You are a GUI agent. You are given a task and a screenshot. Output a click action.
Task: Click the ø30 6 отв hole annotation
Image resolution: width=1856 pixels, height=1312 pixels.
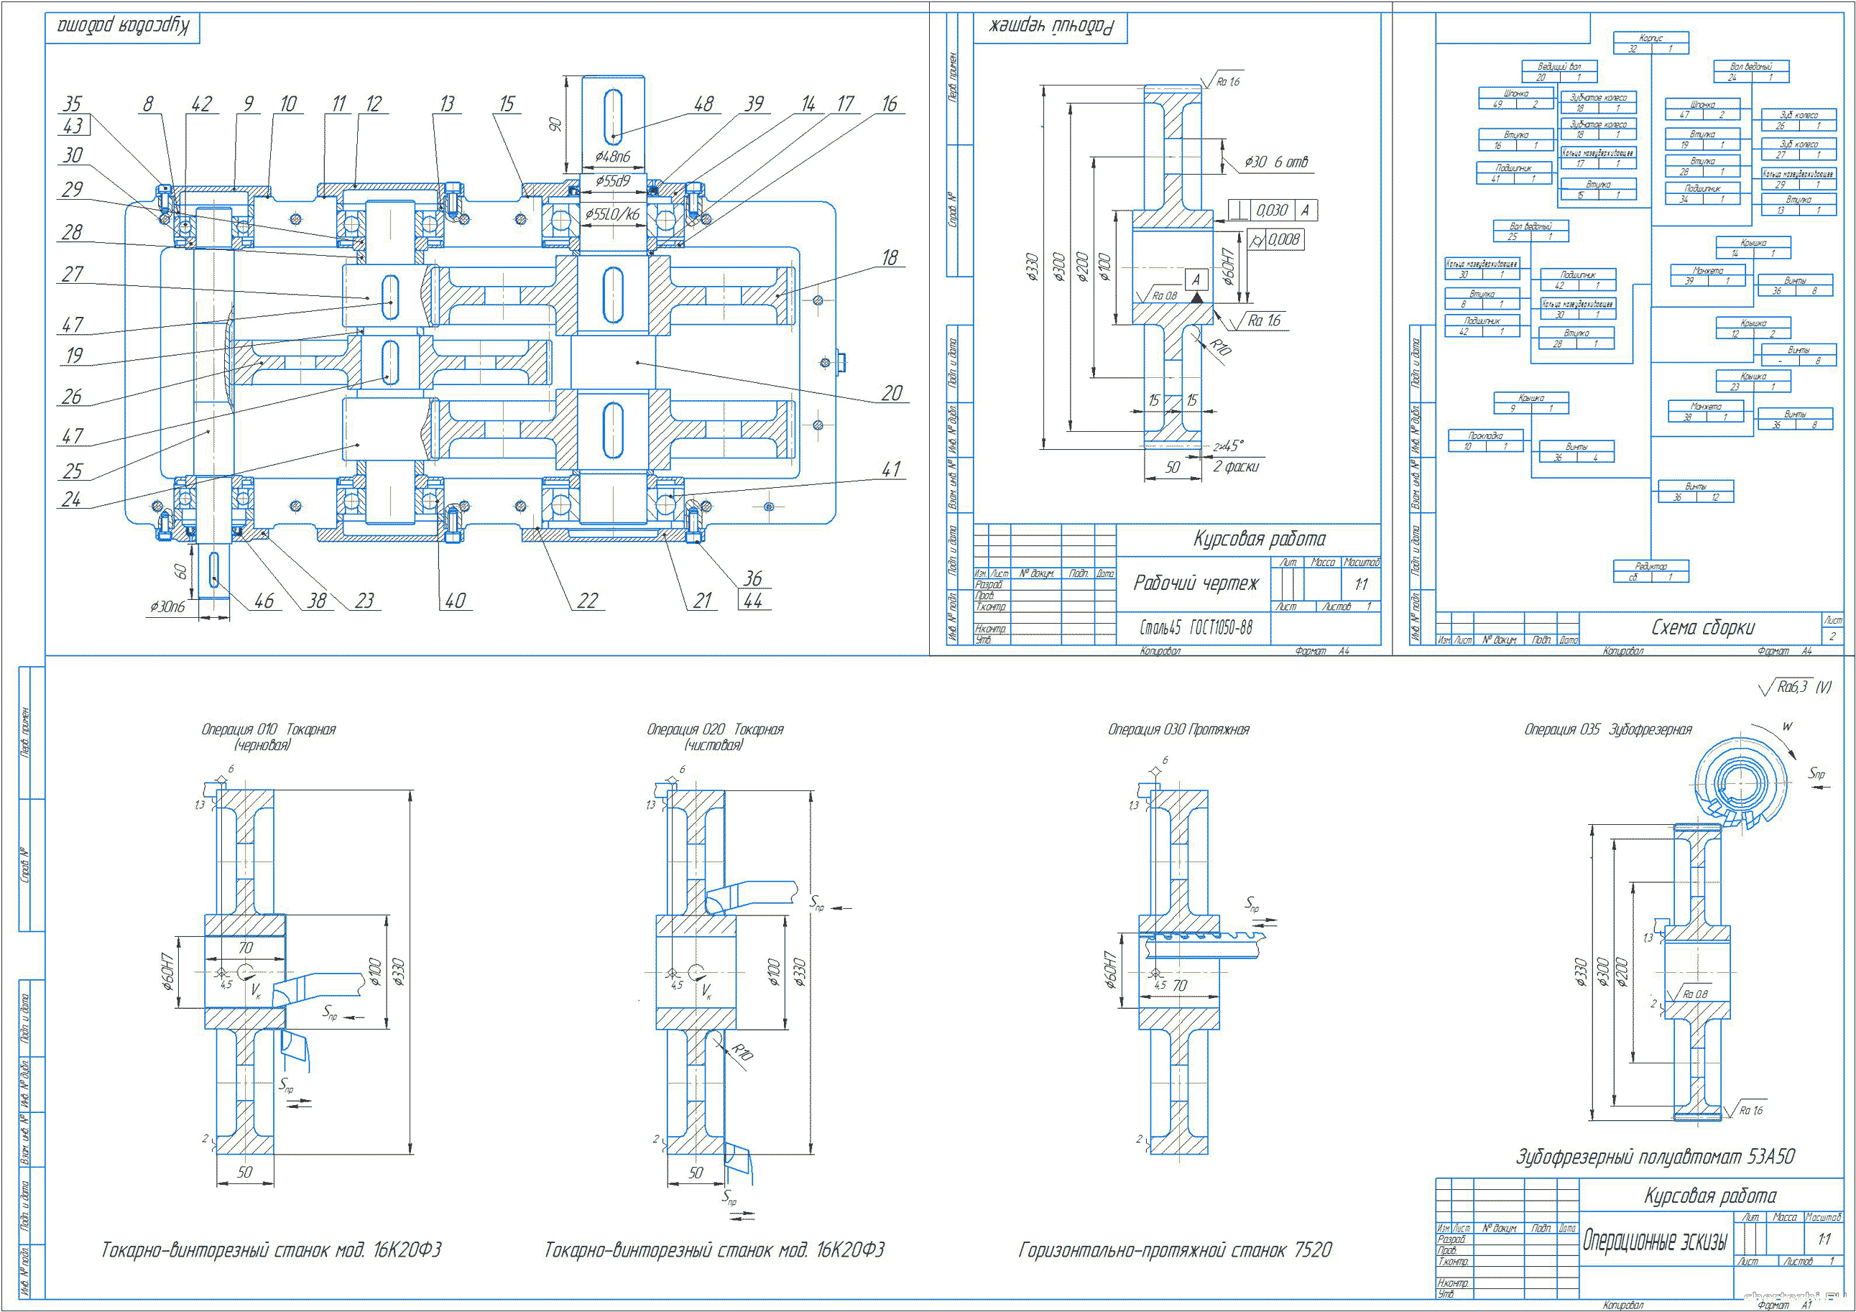pos(1275,162)
